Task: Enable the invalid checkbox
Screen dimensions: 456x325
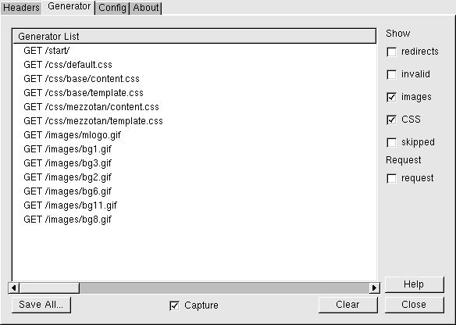Action: (x=391, y=75)
